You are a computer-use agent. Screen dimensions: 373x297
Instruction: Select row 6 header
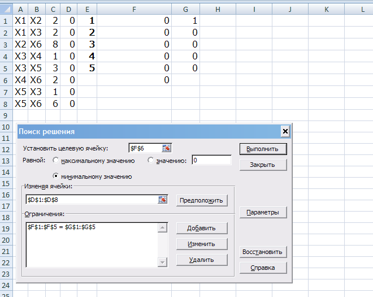[x=6, y=80]
